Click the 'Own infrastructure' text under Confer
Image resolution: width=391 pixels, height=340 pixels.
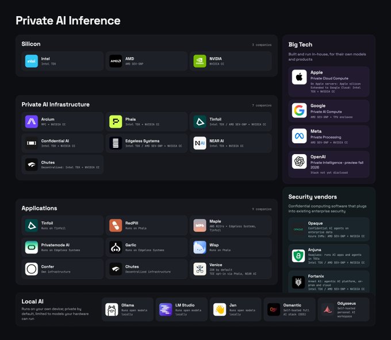tap(56, 272)
